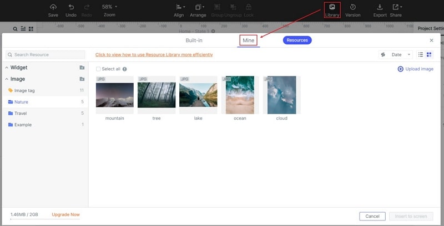Switch to the Built-in tab
Image resolution: width=444 pixels, height=226 pixels.
pos(194,40)
